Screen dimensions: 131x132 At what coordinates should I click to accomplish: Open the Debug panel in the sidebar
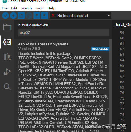coord(7,72)
